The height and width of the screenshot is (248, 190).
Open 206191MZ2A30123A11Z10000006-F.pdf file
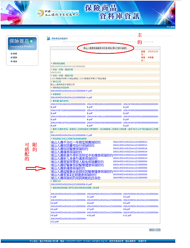(71, 91)
